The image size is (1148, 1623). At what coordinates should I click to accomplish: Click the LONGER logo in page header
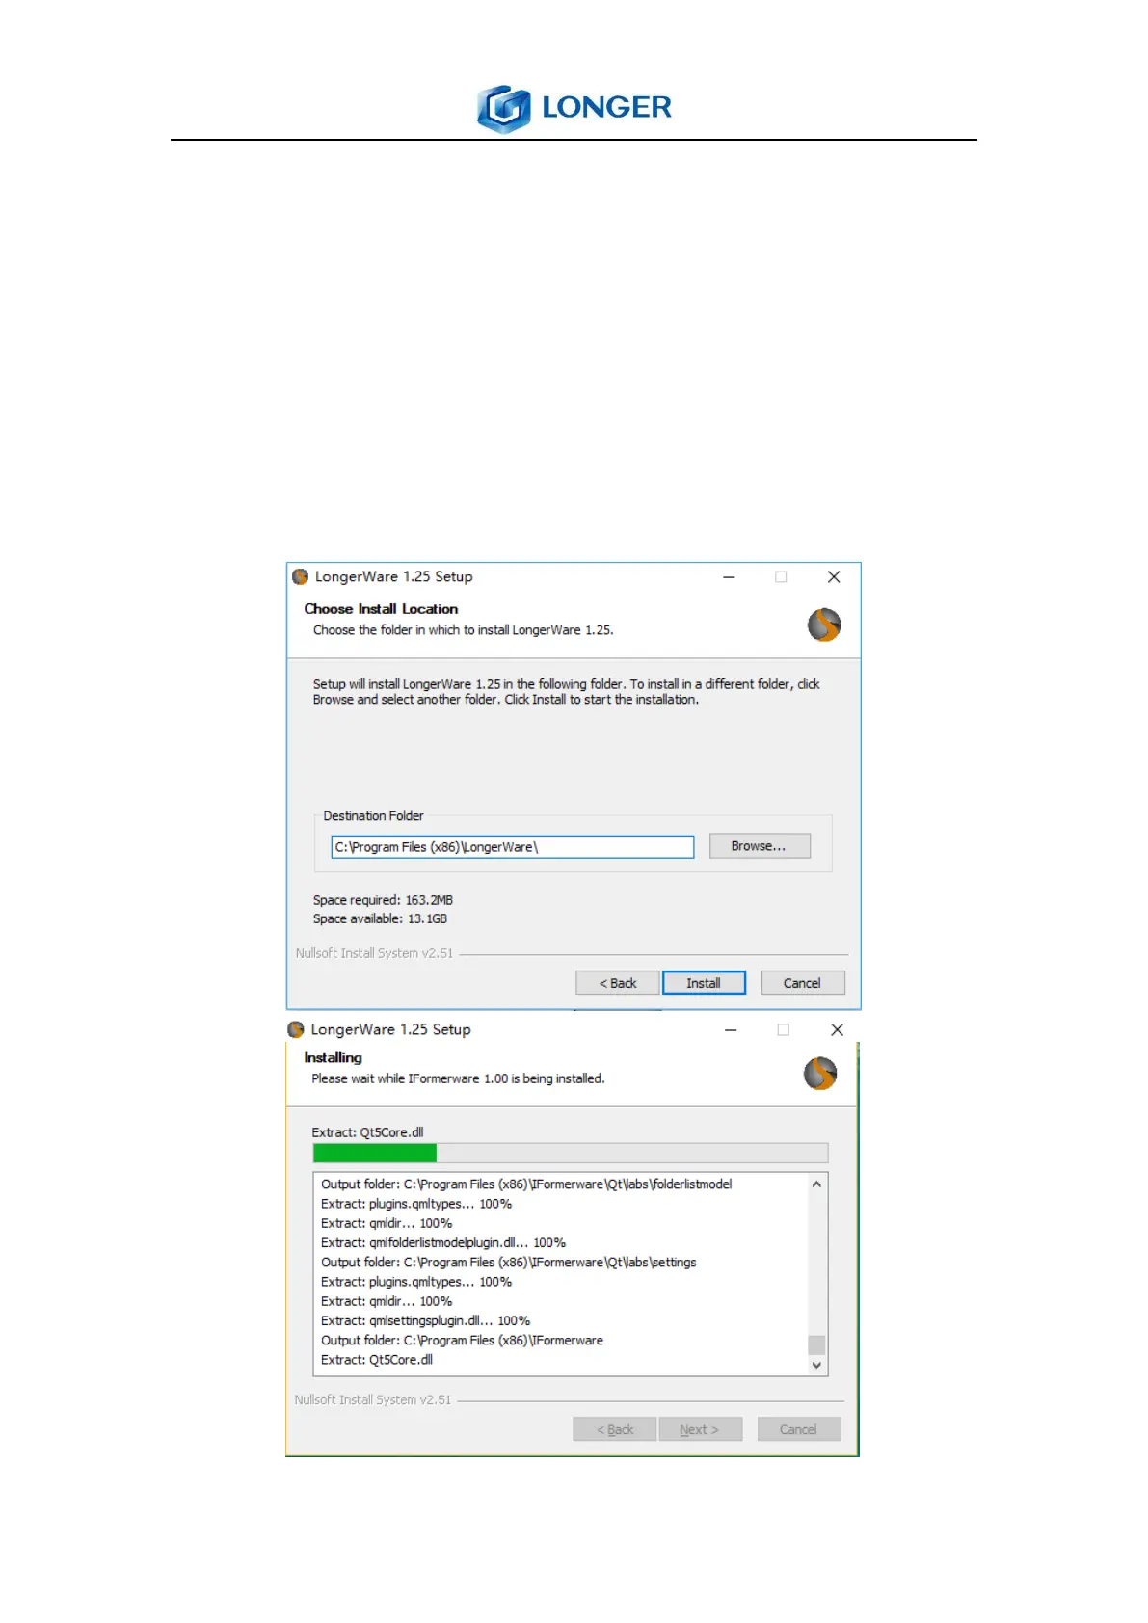click(x=574, y=108)
